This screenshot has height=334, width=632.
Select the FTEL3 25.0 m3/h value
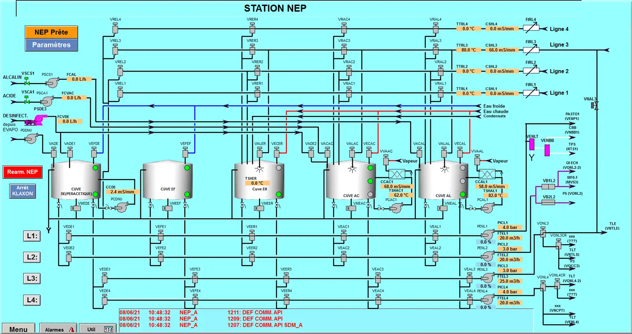510,281
